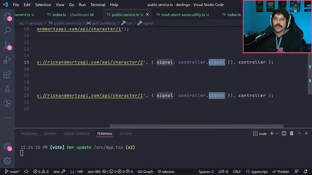This screenshot has height=175, width=312.
Task: Open the Testing flask view
Action: [x=7, y=89]
